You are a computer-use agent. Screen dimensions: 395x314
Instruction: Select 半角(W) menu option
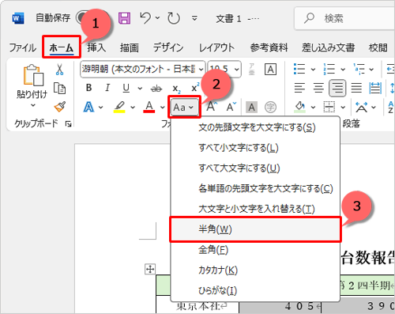[255, 229]
